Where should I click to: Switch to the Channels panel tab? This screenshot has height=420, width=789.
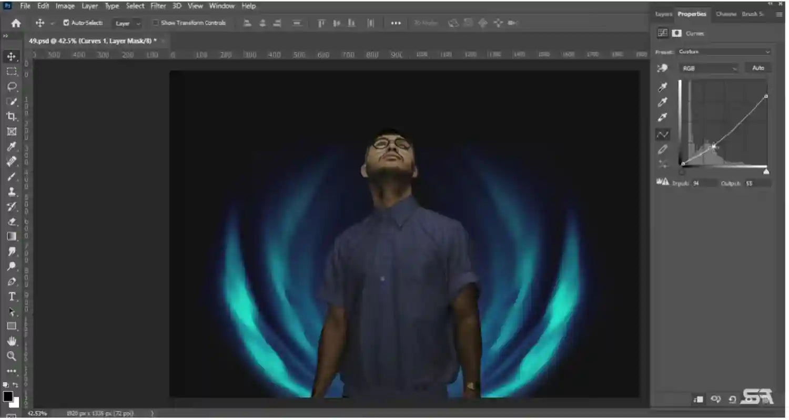click(726, 14)
